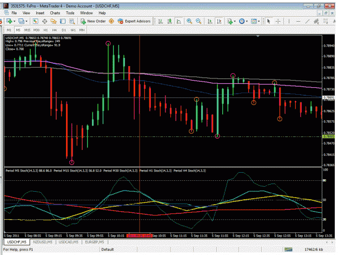
Task: Click New Order button
Action: click(93, 21)
